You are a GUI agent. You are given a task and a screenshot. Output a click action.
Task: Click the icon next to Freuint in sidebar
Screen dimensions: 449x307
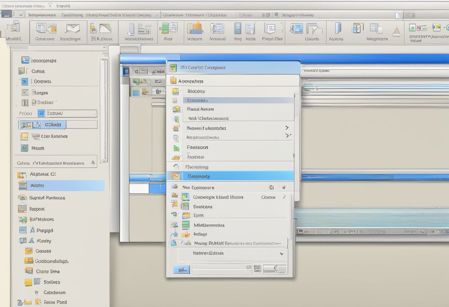24,148
